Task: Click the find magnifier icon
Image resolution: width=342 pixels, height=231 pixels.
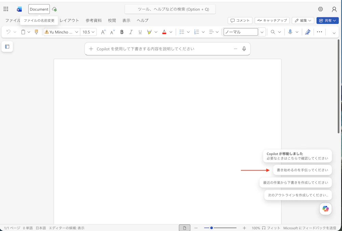Action: 273,32
